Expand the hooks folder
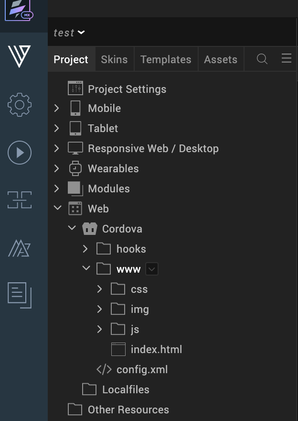298x421 pixels. pyautogui.click(x=85, y=249)
